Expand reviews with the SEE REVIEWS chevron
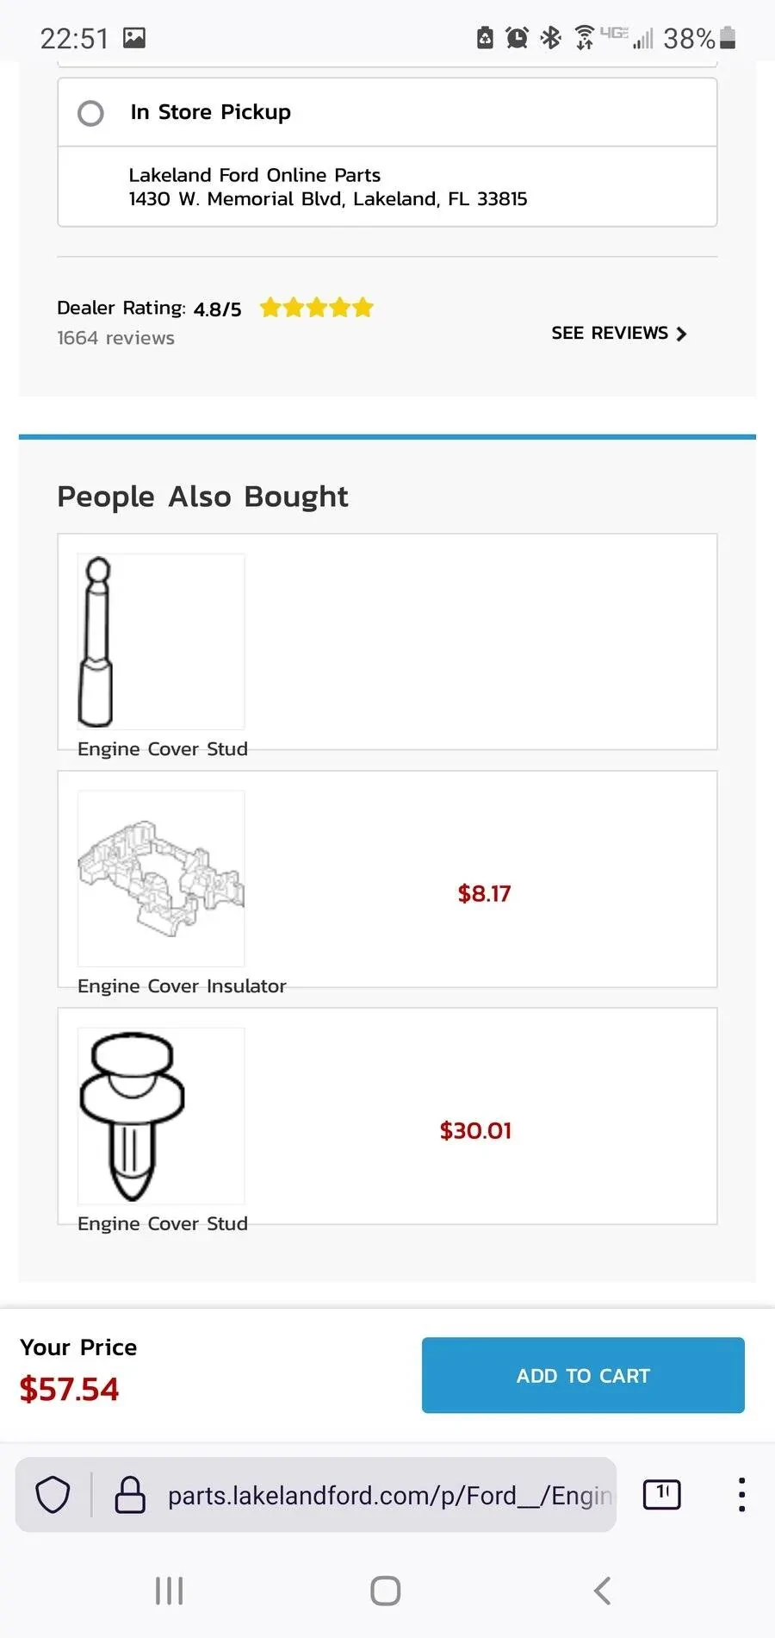 [680, 334]
